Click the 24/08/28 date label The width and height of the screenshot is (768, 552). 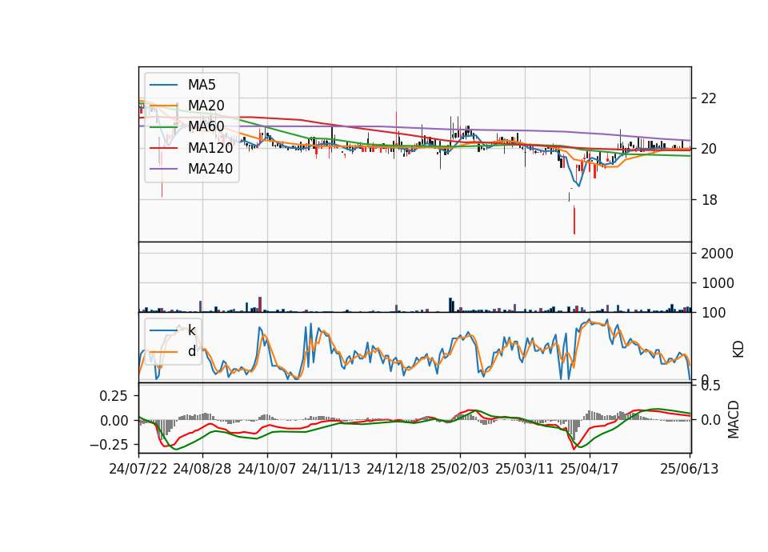(x=202, y=469)
